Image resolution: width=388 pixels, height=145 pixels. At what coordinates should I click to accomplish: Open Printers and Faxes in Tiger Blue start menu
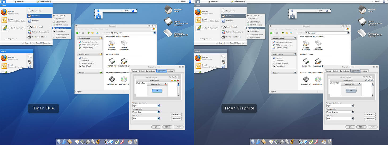37,37
